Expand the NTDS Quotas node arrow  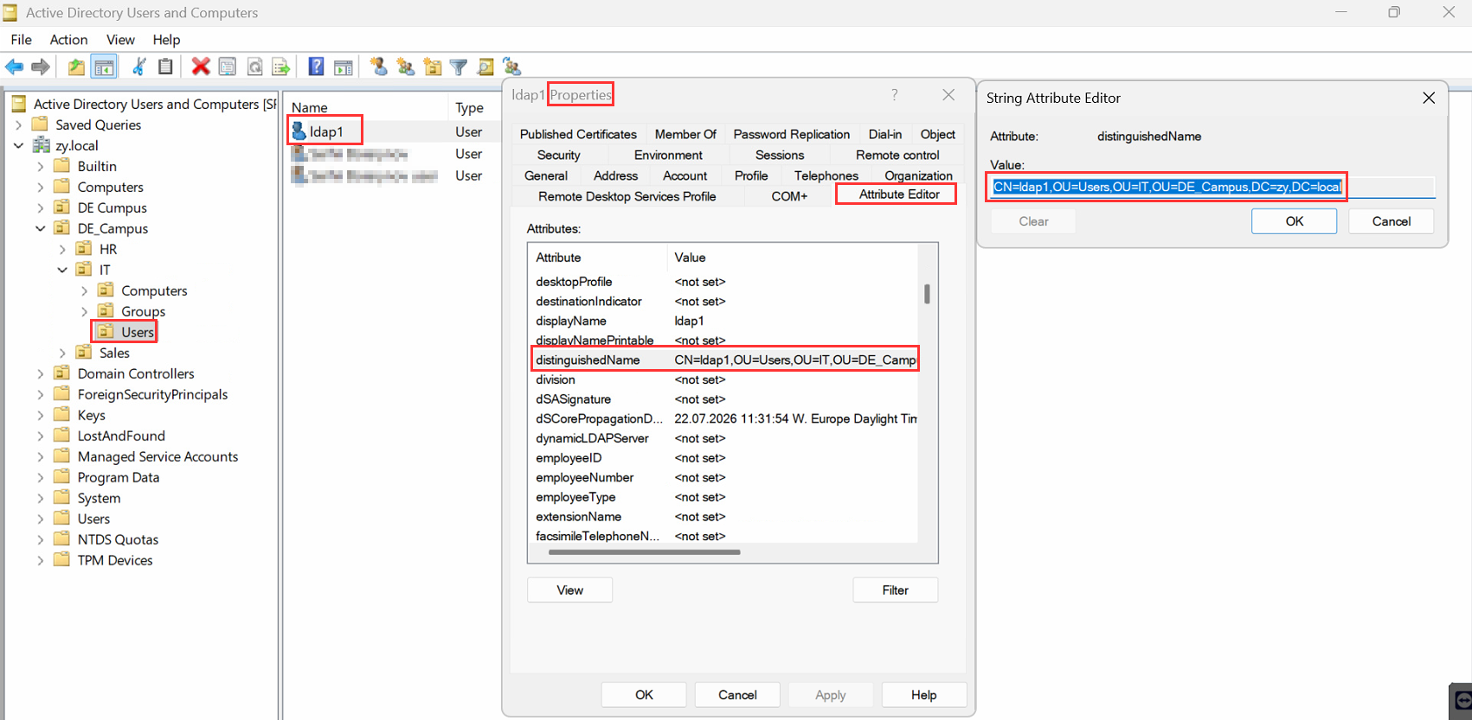[41, 539]
